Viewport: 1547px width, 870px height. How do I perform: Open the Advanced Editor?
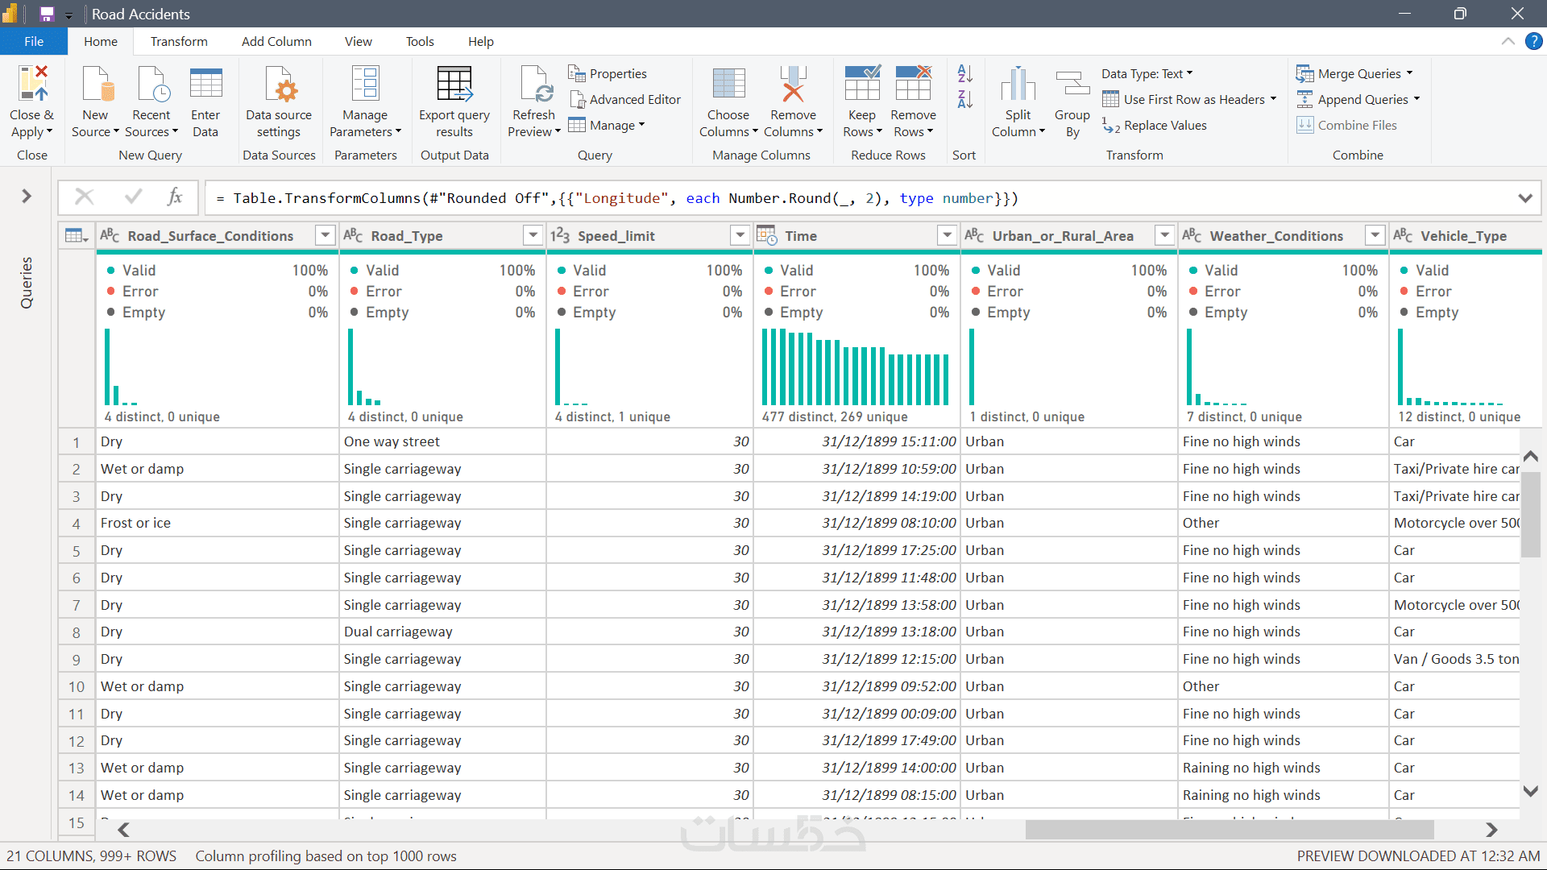(x=625, y=99)
